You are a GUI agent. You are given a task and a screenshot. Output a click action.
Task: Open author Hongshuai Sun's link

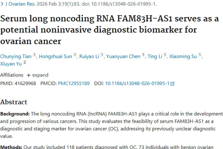(55, 56)
